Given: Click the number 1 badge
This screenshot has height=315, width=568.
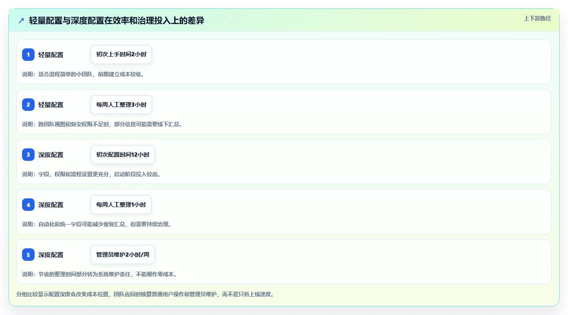Looking at the screenshot, I should [28, 55].
